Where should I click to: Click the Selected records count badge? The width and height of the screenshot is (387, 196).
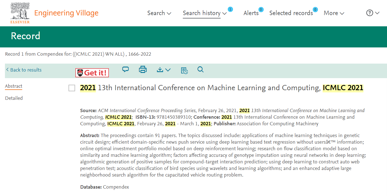315,10
